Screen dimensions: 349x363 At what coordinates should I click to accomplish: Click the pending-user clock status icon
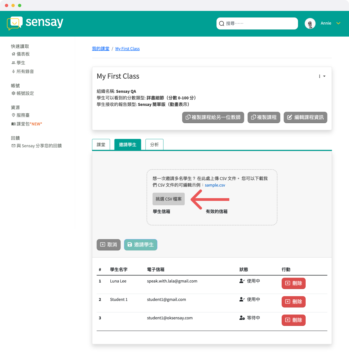coord(242,318)
